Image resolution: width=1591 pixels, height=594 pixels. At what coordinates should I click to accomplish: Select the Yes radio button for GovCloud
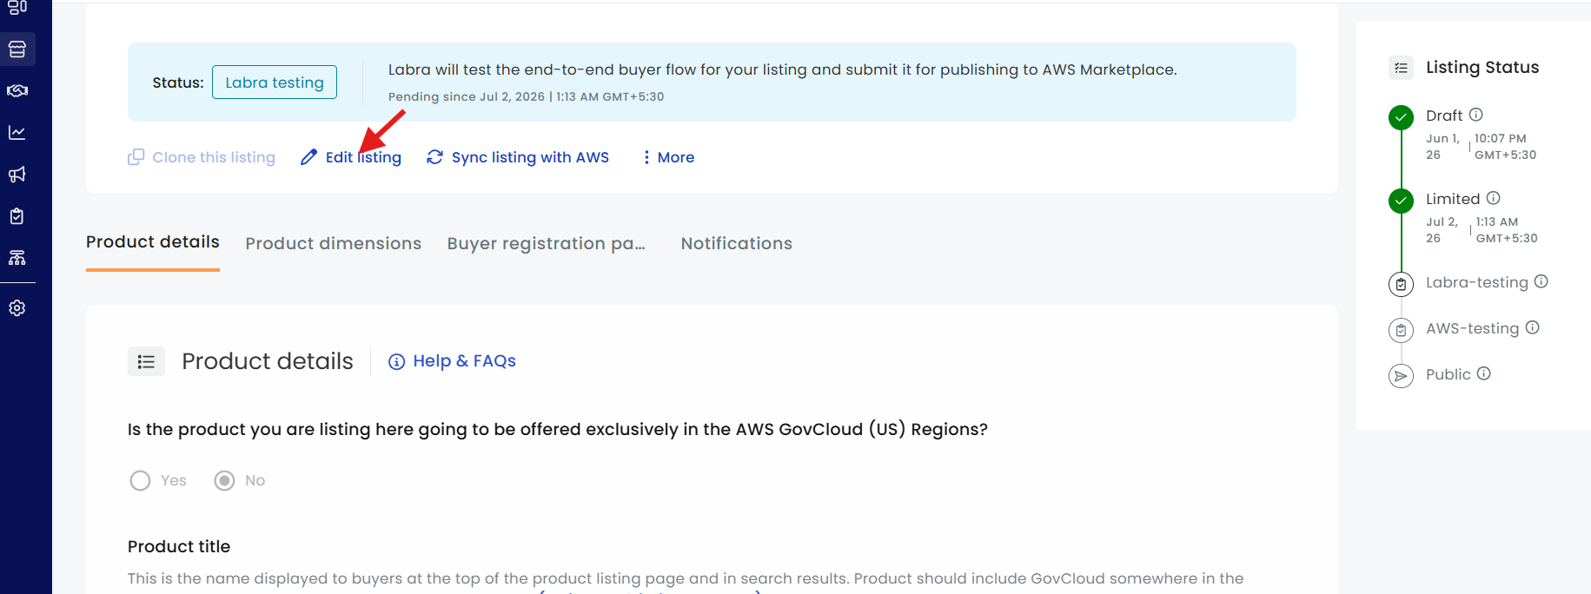coord(140,481)
